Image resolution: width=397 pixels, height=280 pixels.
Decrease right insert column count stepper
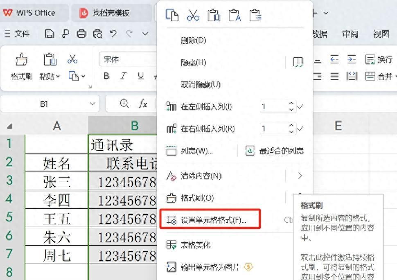coord(291,132)
